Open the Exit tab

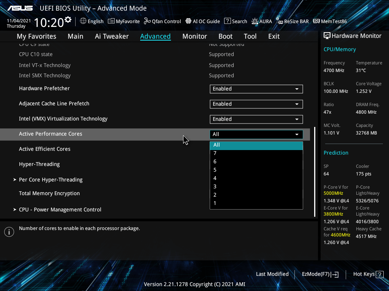(x=274, y=36)
